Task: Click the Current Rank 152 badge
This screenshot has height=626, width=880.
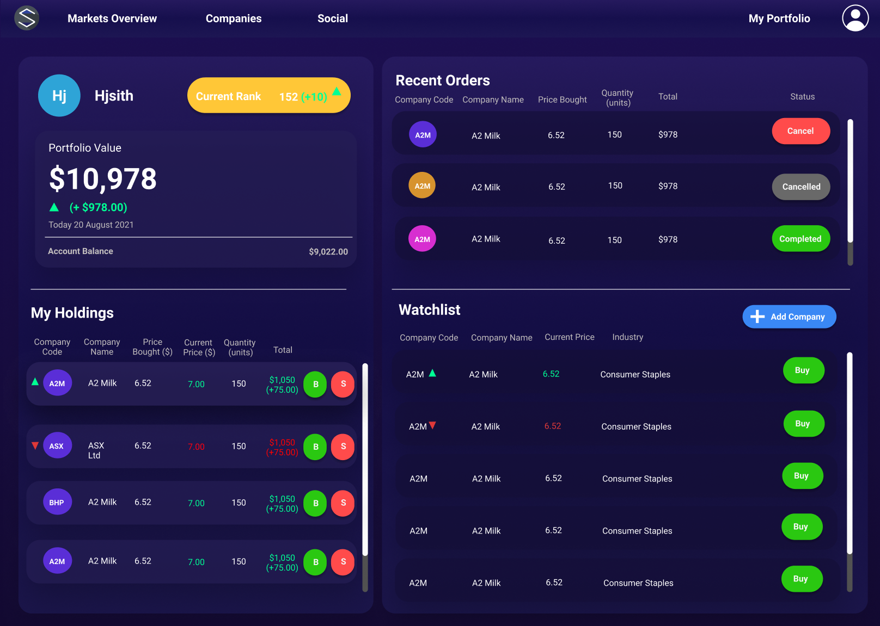Action: 269,95
